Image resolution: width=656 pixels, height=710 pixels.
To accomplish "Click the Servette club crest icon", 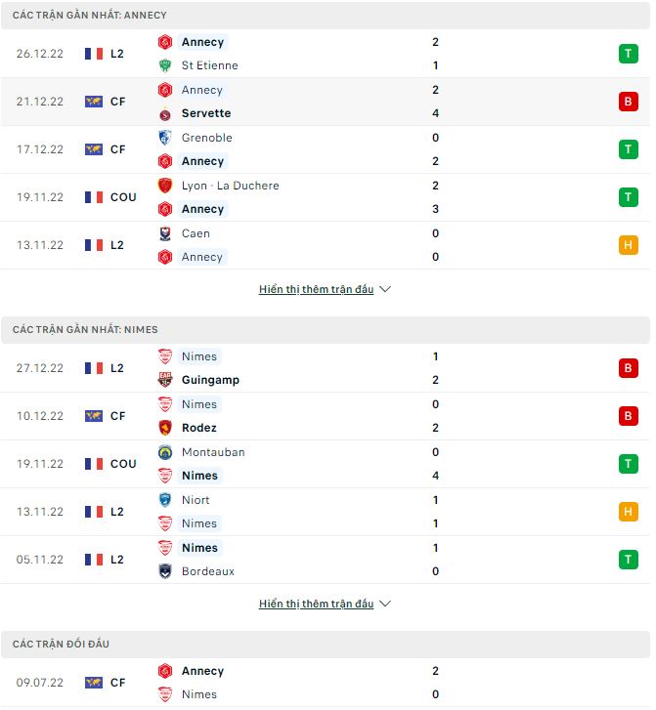I will click(165, 113).
